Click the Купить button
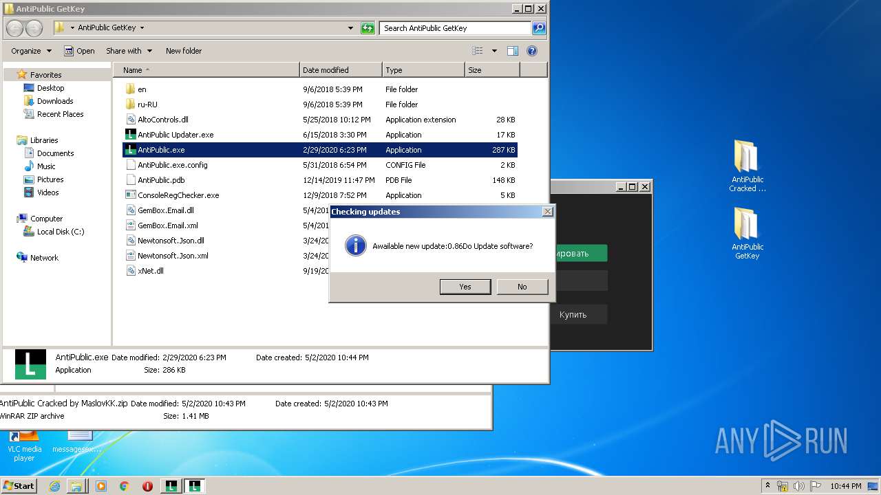Viewport: 881px width, 495px height. (x=573, y=314)
